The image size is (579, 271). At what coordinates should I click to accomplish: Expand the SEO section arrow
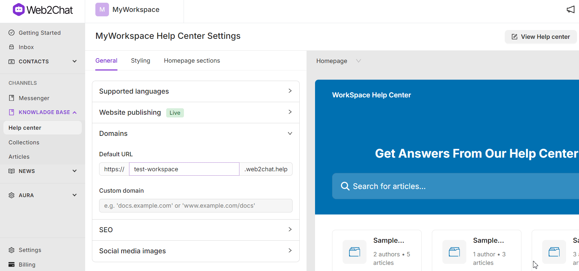(x=290, y=229)
